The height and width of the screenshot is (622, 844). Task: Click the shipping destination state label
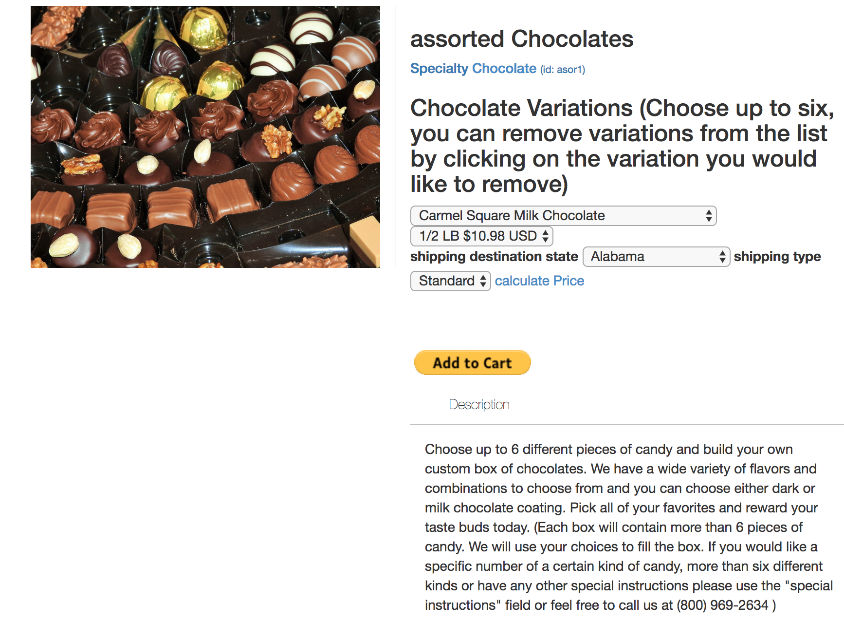point(494,257)
